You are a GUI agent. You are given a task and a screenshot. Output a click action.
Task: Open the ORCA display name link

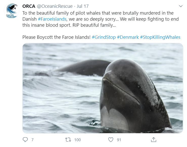pyautogui.click(x=29, y=6)
